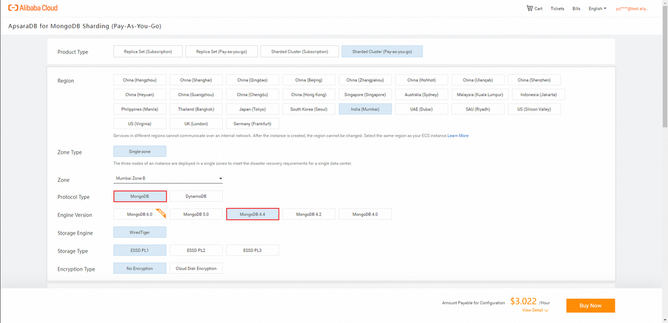The image size is (668, 323).
Task: Set storage type to ESSD PL1
Action: point(140,251)
